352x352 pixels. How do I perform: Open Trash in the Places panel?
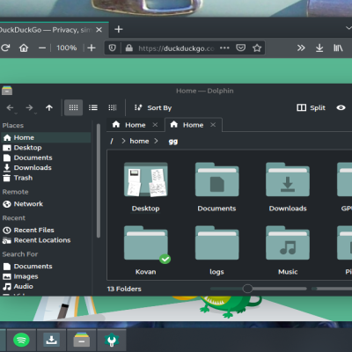coord(46,178)
